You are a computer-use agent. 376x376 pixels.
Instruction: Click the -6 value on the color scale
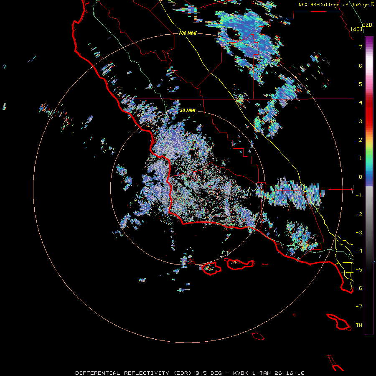(x=359, y=288)
